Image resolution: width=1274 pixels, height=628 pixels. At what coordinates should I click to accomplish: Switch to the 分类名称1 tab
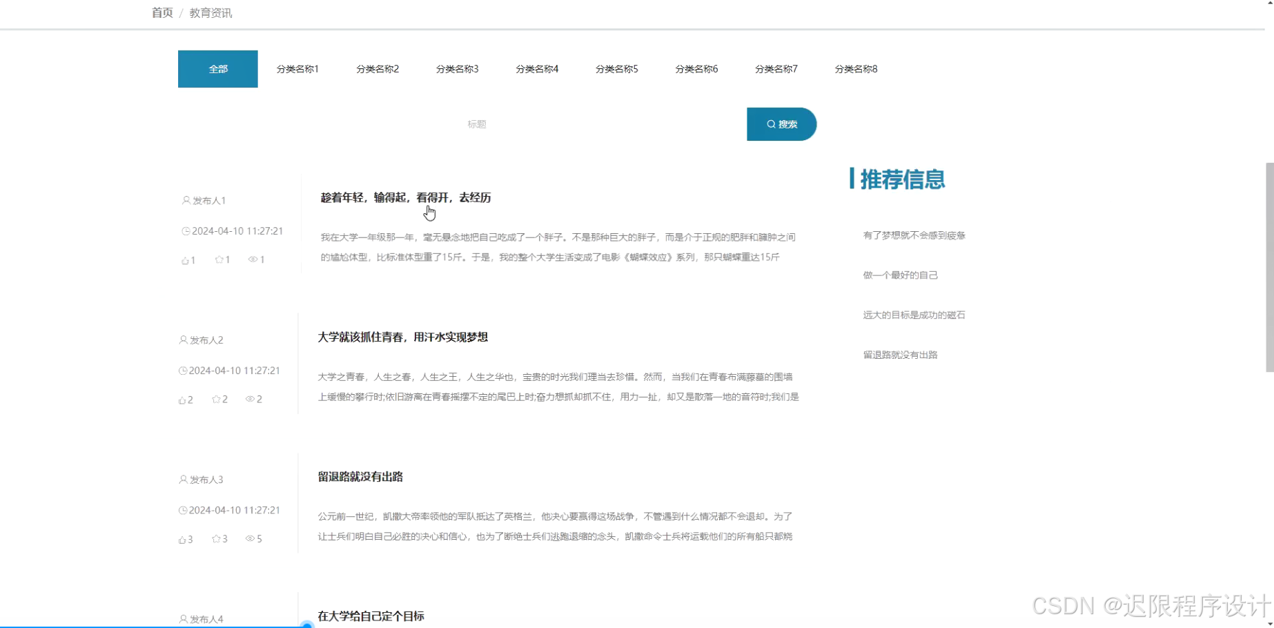pyautogui.click(x=297, y=69)
